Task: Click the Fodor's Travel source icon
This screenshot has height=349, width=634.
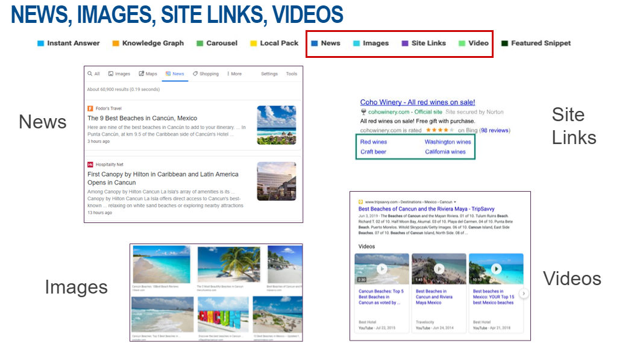Action: [90, 108]
